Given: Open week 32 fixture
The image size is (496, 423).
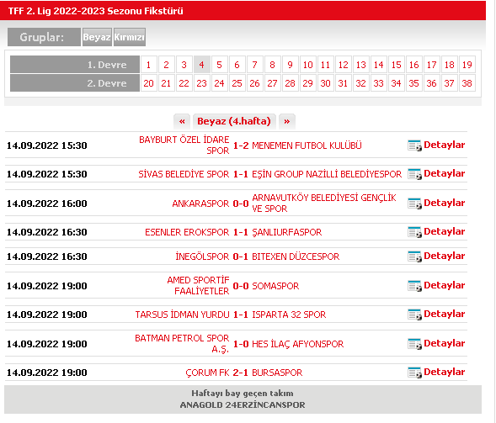Looking at the screenshot, I should 361,83.
